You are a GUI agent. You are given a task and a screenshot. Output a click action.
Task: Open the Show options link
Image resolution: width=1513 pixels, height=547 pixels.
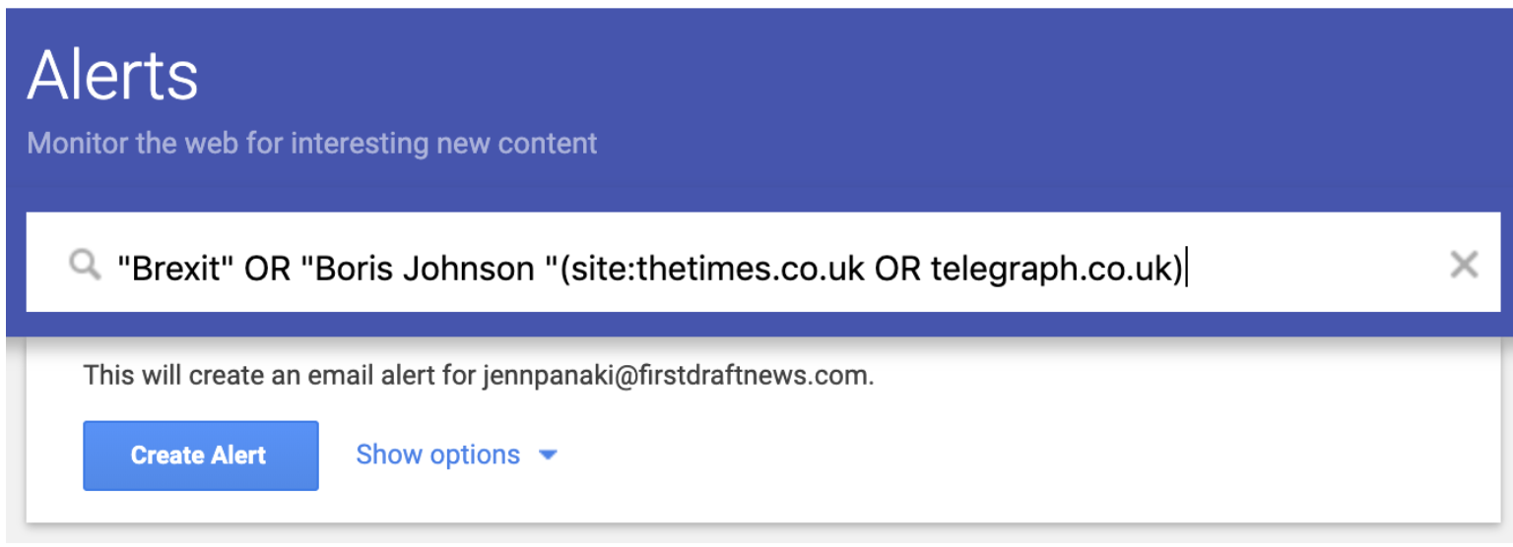coord(437,455)
